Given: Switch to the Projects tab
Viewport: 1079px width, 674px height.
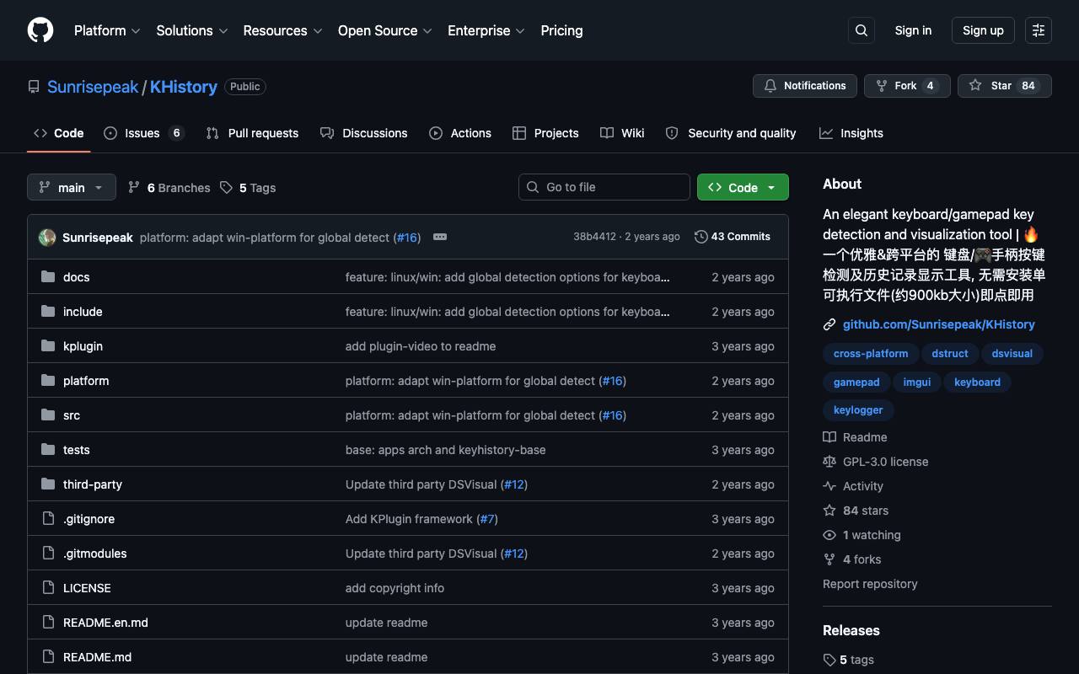Looking at the screenshot, I should (545, 133).
